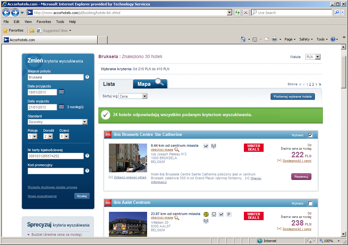This screenshot has width=348, height=245.
Task: Click the RSS feeds icon
Action: [x=255, y=39]
